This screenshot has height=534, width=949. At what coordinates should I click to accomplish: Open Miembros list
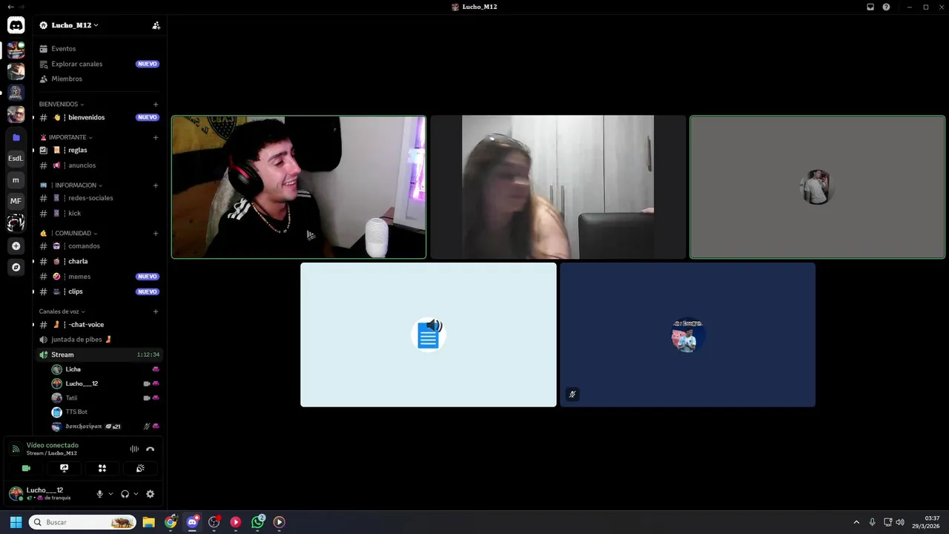pyautogui.click(x=99, y=79)
